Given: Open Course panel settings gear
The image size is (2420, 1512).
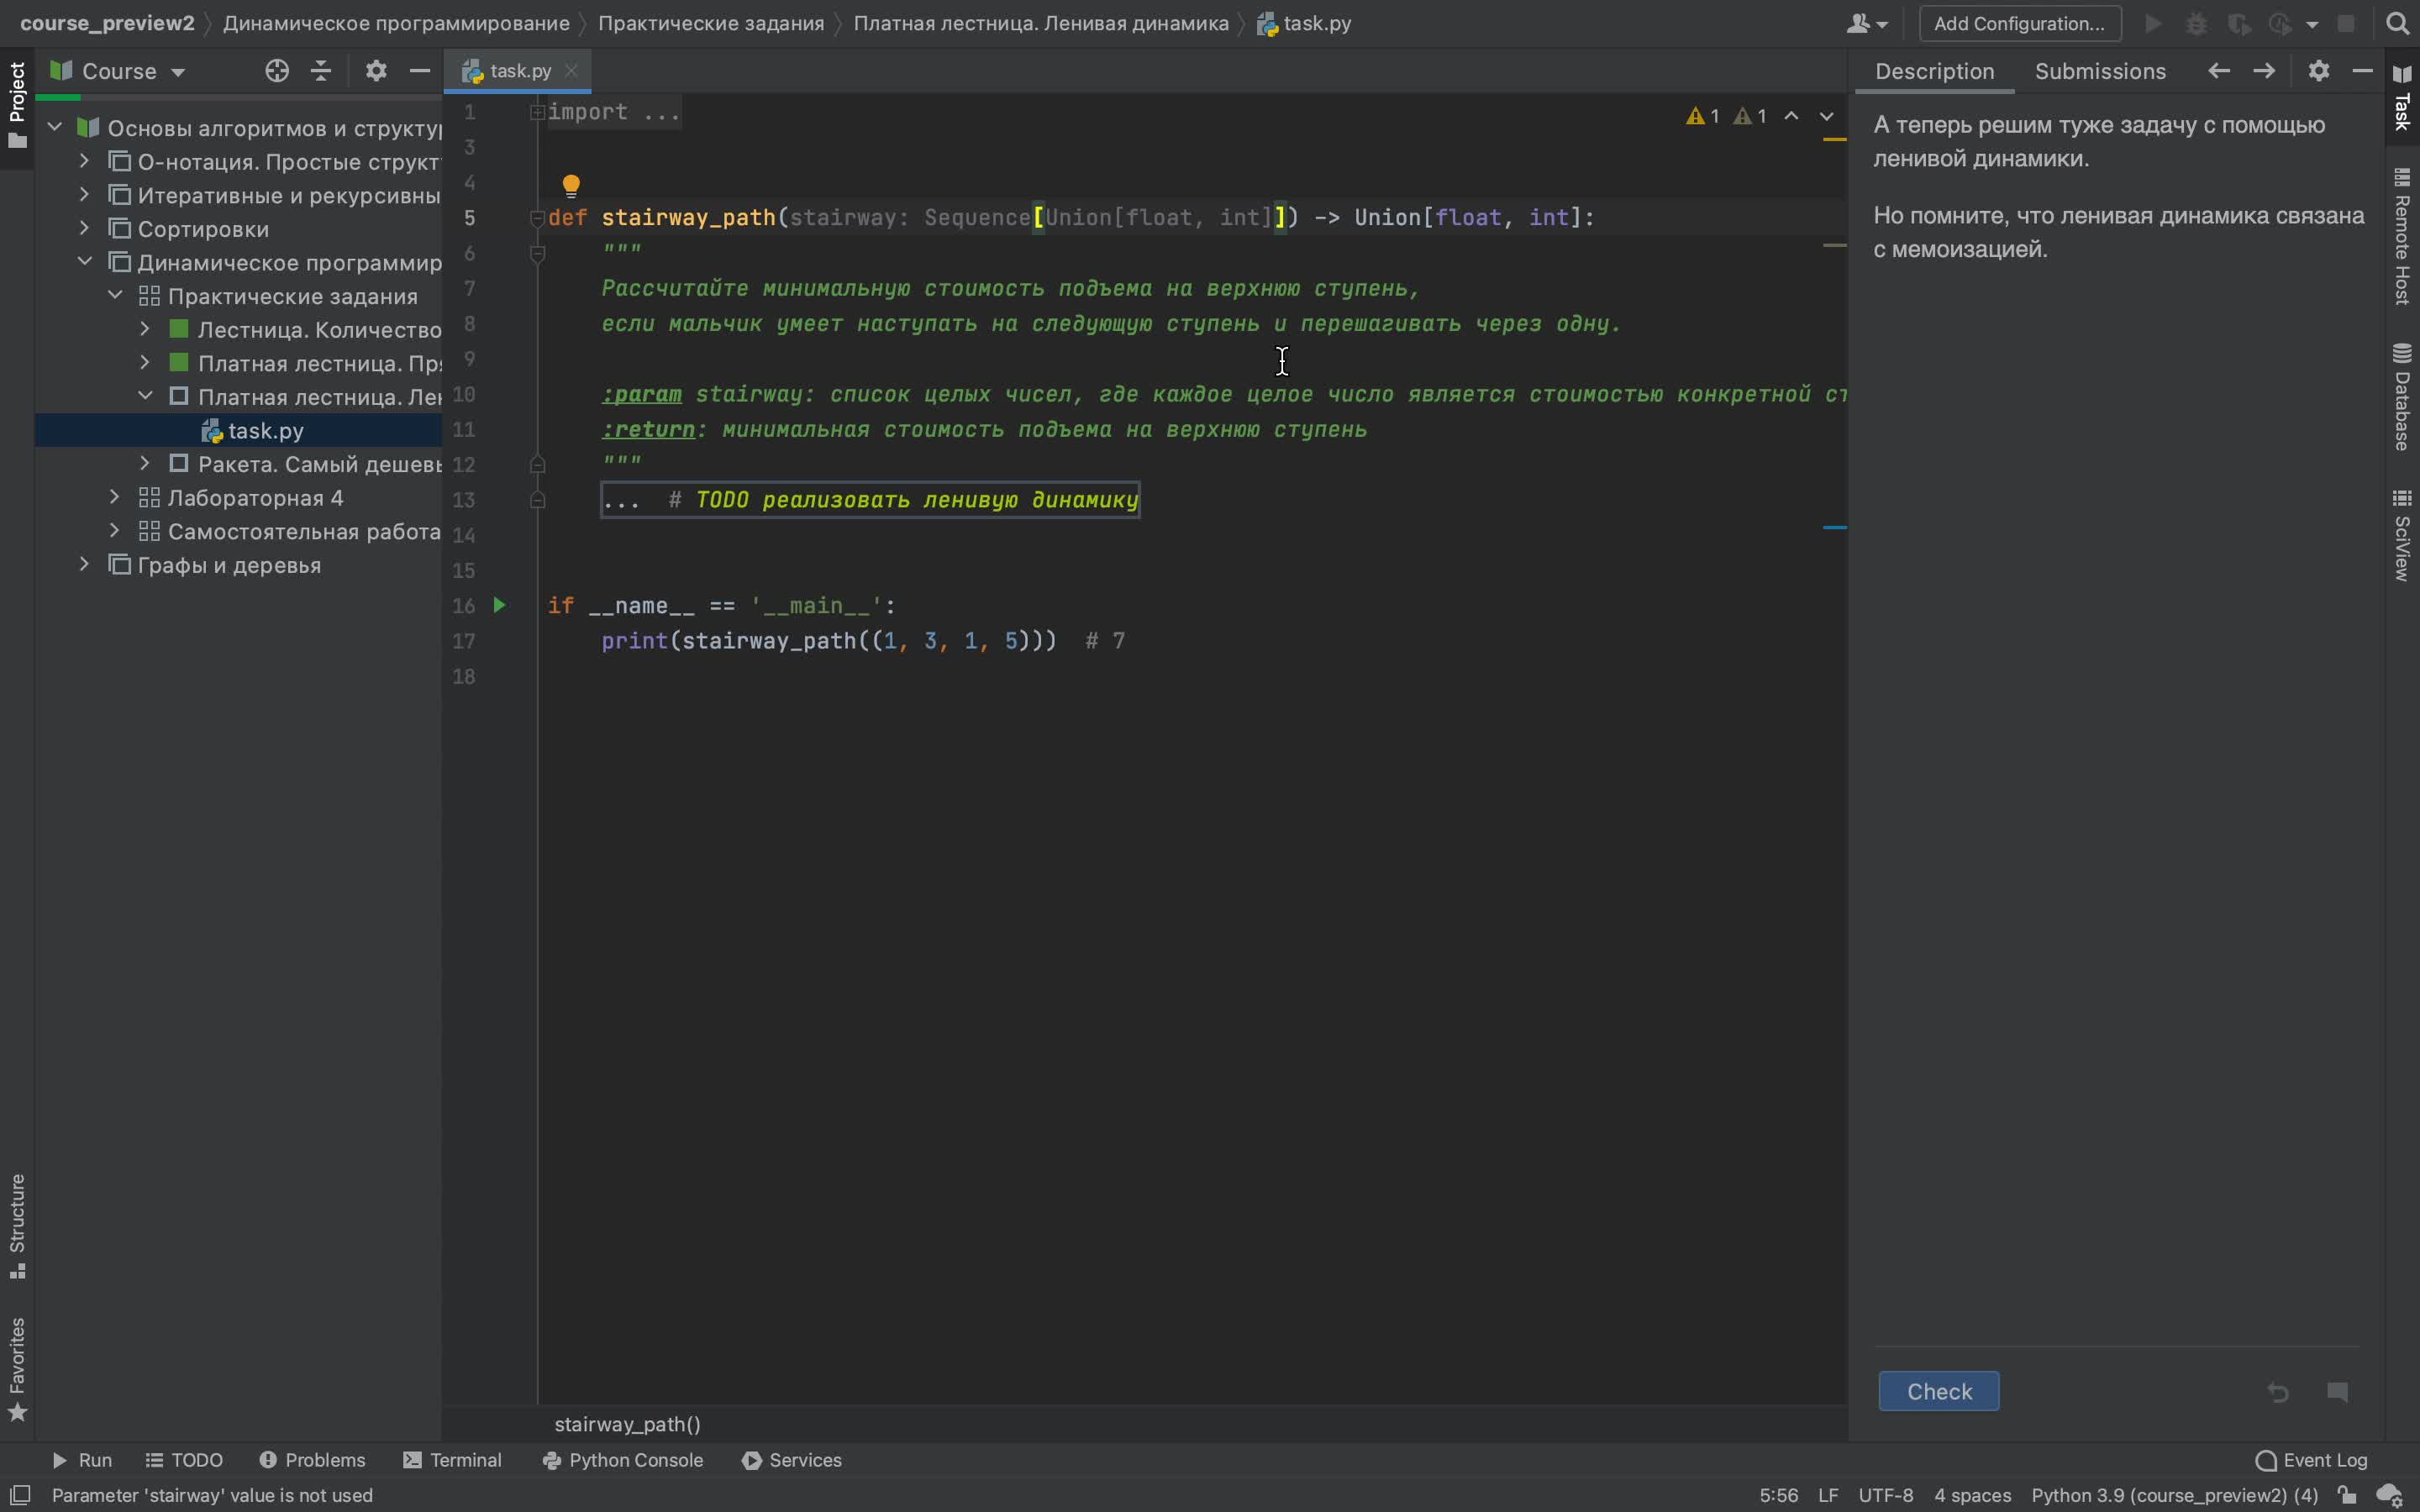Looking at the screenshot, I should 376,71.
